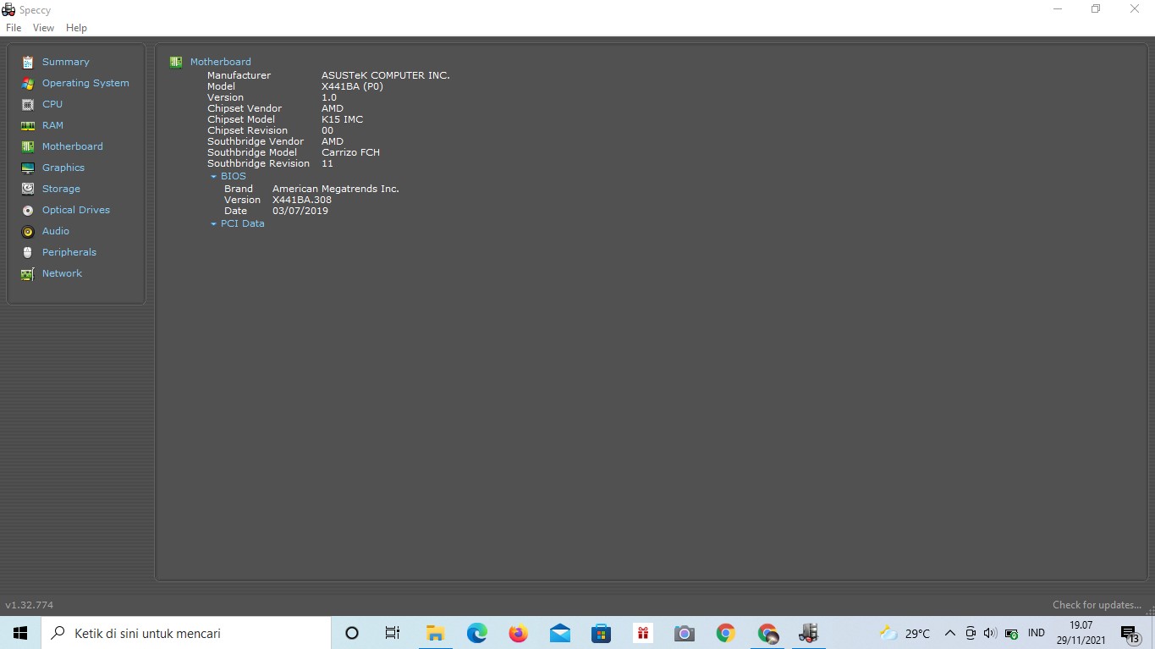The image size is (1155, 649).
Task: Click the battery tray icon
Action: click(1011, 633)
